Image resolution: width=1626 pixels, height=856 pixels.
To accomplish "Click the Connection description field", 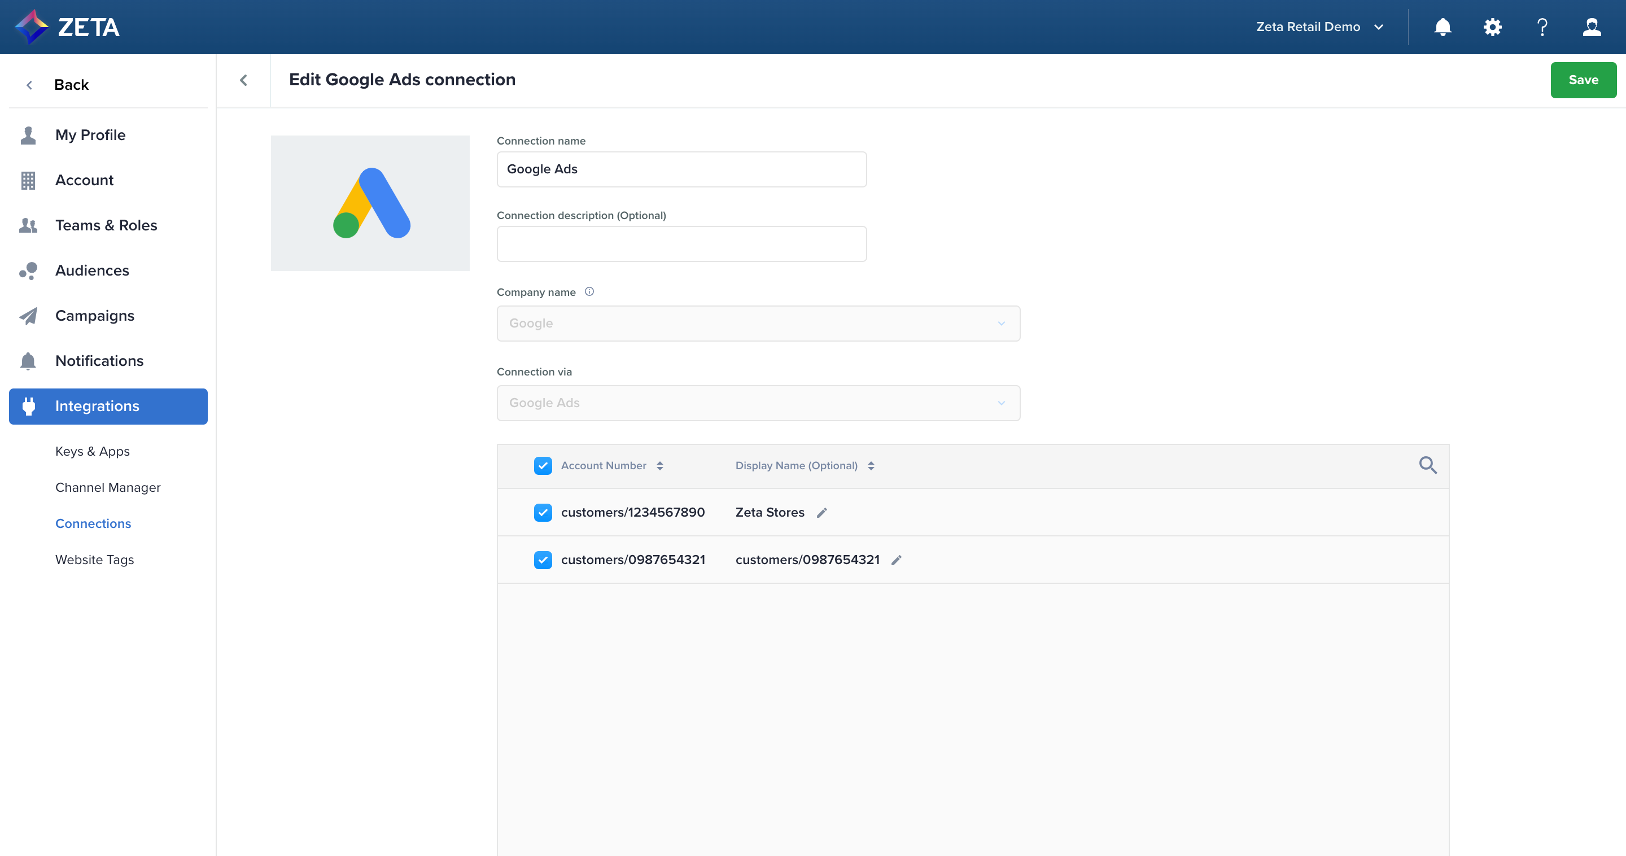I will tap(681, 244).
